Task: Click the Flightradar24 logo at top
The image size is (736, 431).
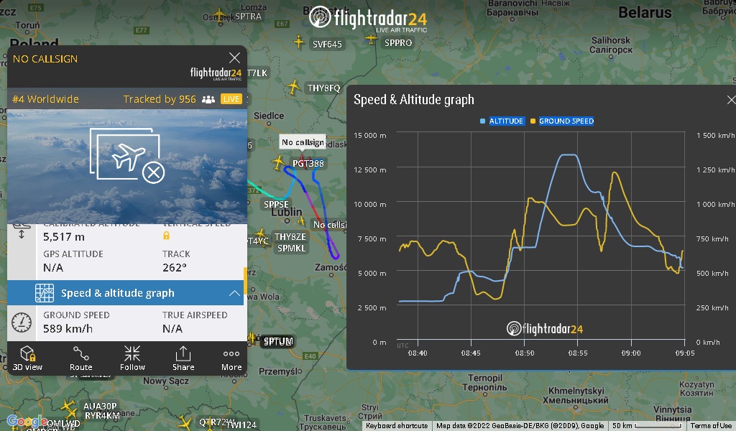Action: pyautogui.click(x=368, y=19)
